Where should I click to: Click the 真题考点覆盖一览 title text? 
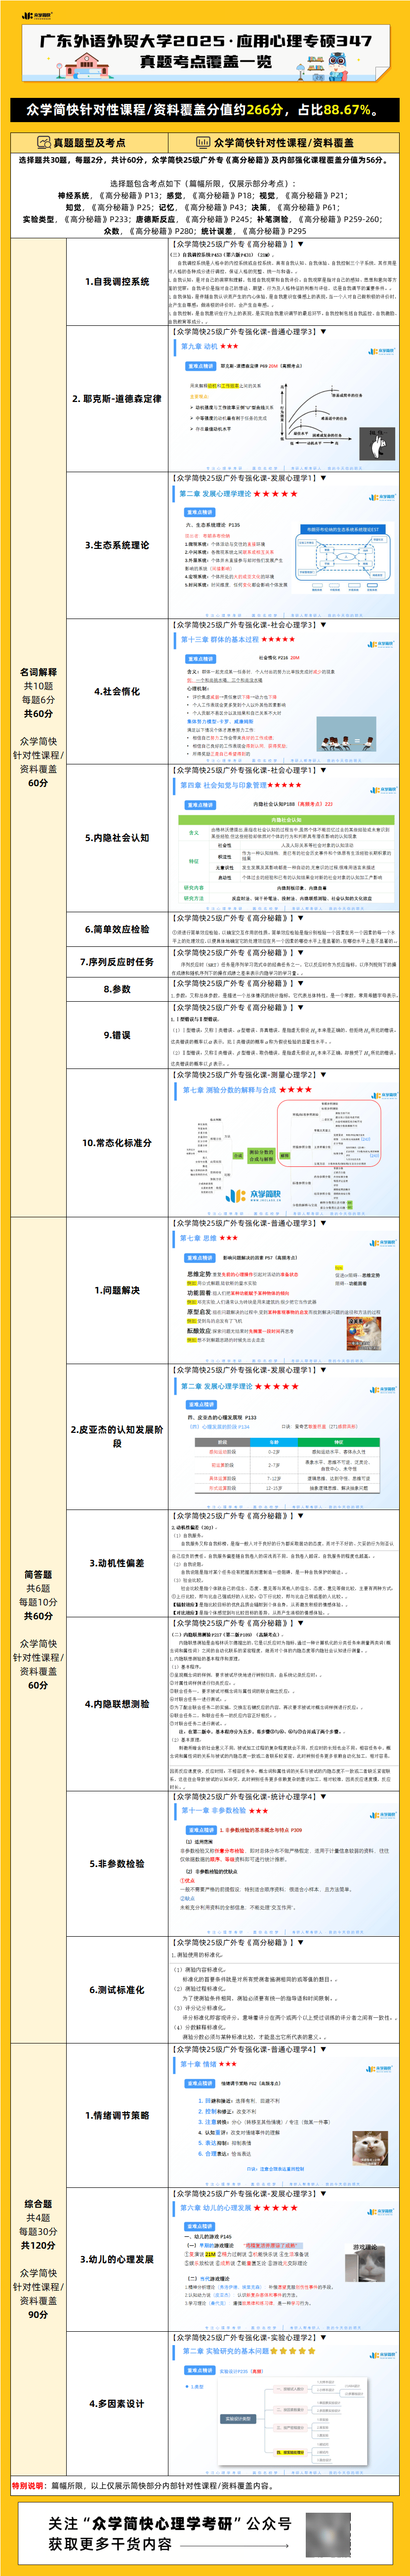click(205, 62)
